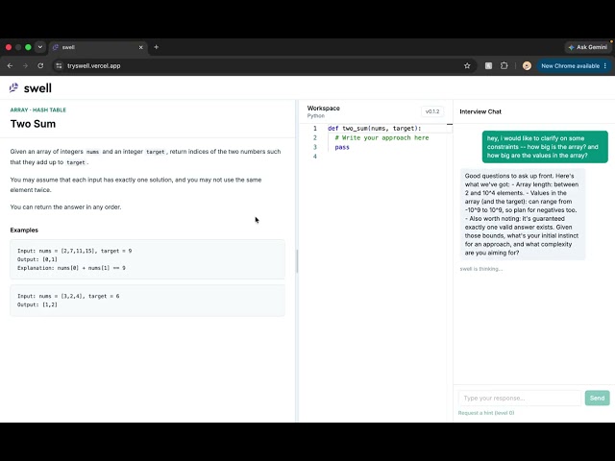
Task: Click the v0.1.2 version badge
Action: [432, 111]
